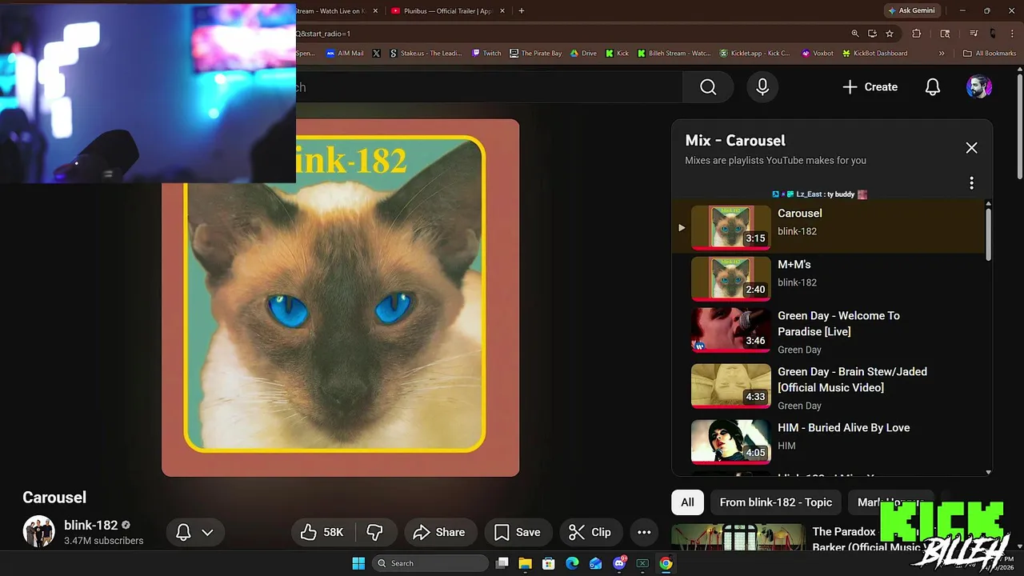Expand the subscription notification chevron dropdown

207,532
